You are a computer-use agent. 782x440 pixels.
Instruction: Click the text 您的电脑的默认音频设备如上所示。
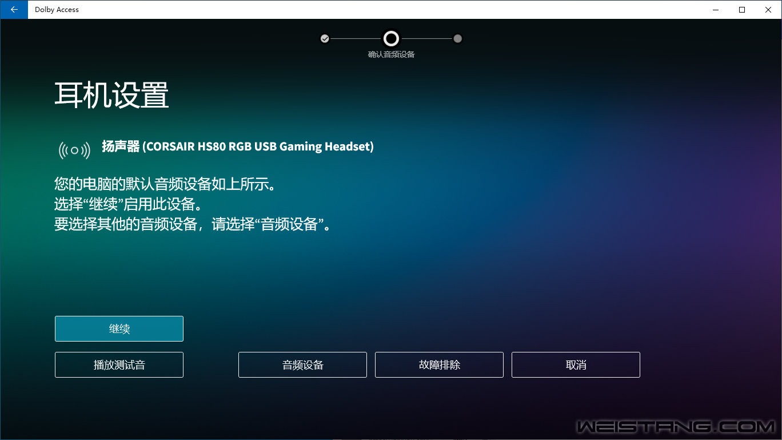tap(165, 185)
